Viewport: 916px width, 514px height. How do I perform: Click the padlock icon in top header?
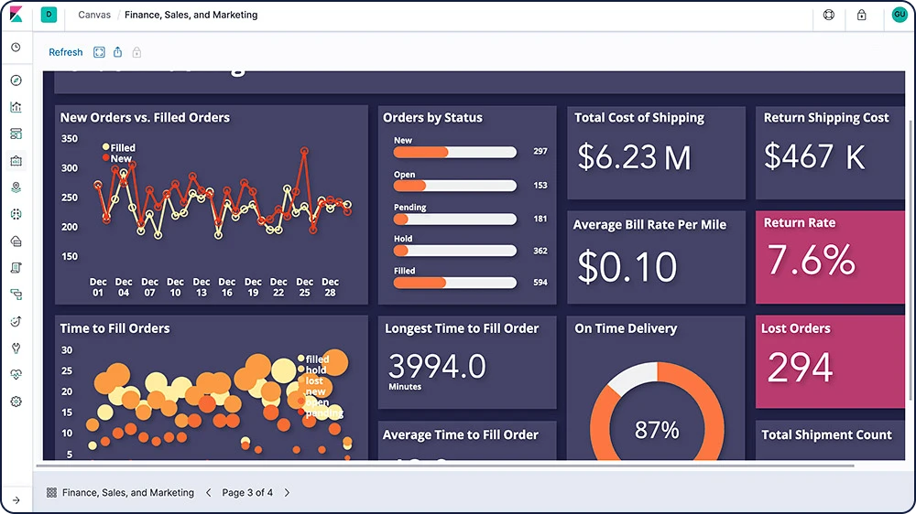click(862, 16)
